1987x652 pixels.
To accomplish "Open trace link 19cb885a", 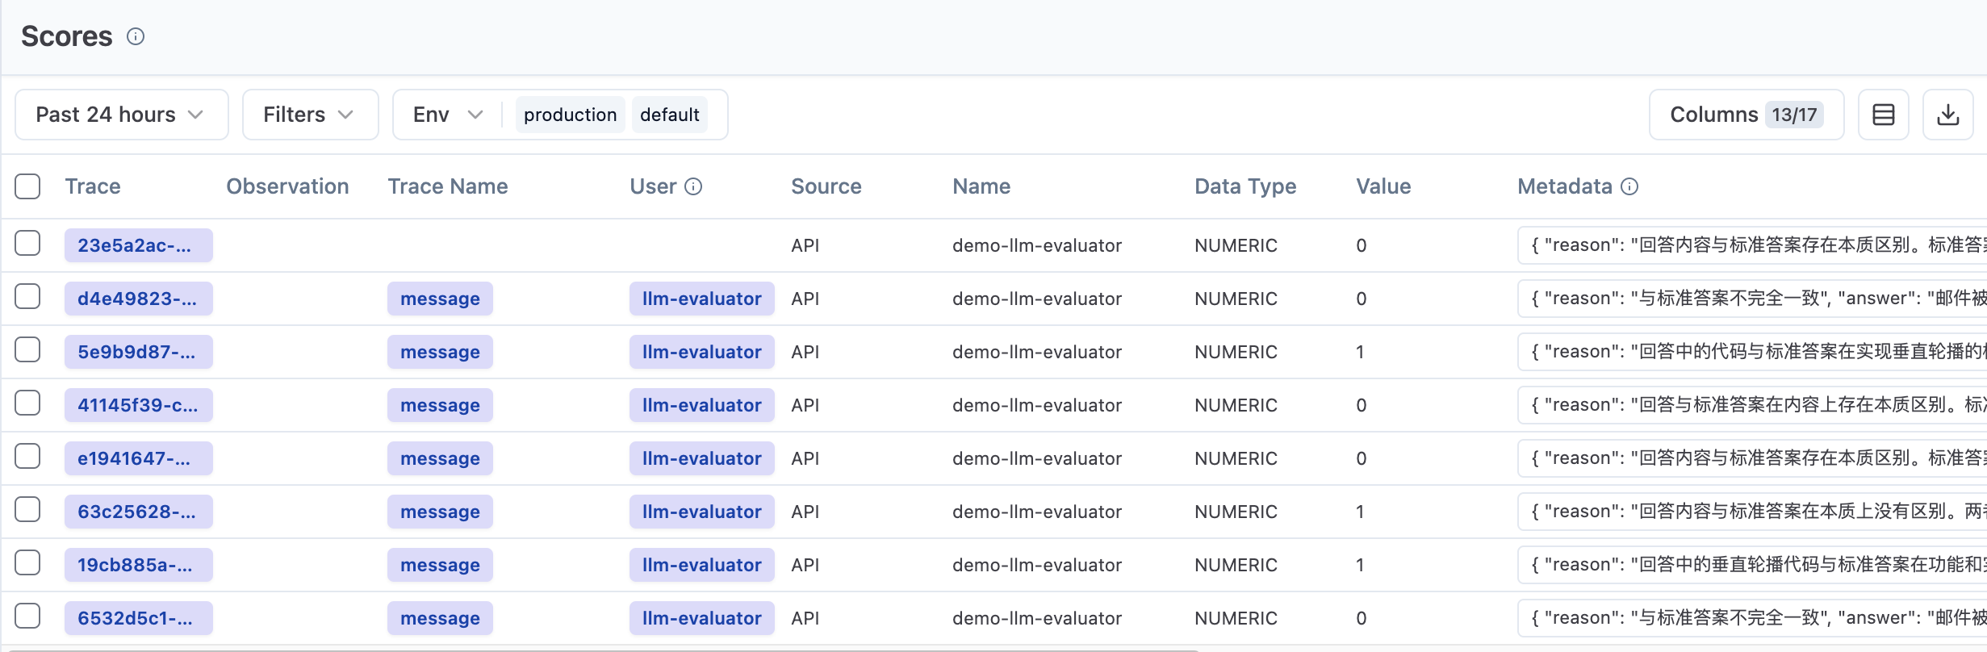I will (x=138, y=565).
